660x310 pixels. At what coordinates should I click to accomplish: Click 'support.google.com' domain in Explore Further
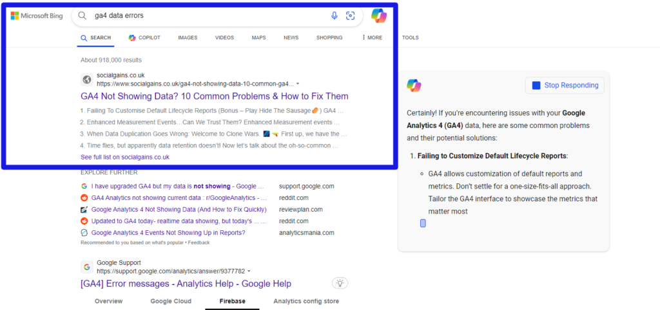[306, 186]
